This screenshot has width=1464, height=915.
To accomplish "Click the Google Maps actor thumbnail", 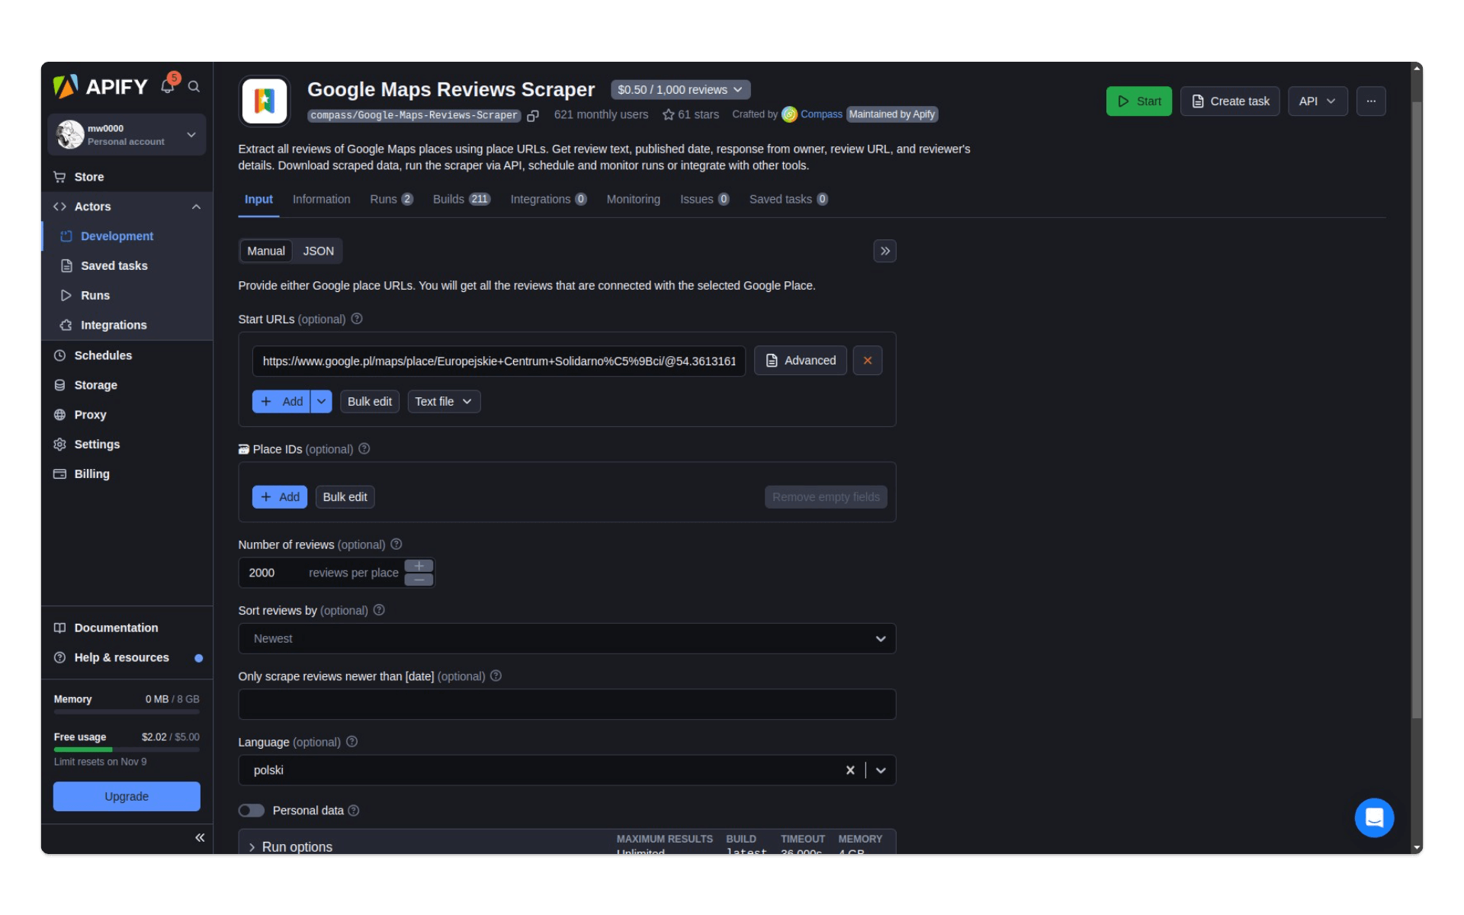I will tap(264, 101).
